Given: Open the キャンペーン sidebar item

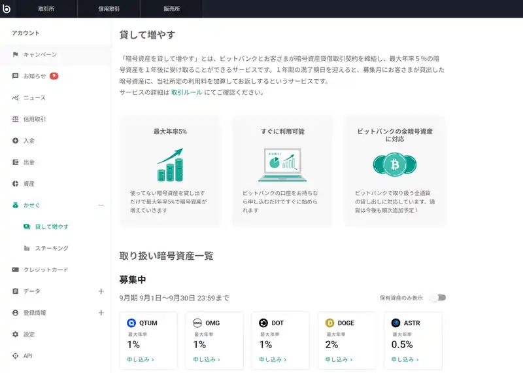Looking at the screenshot, I should [56, 54].
